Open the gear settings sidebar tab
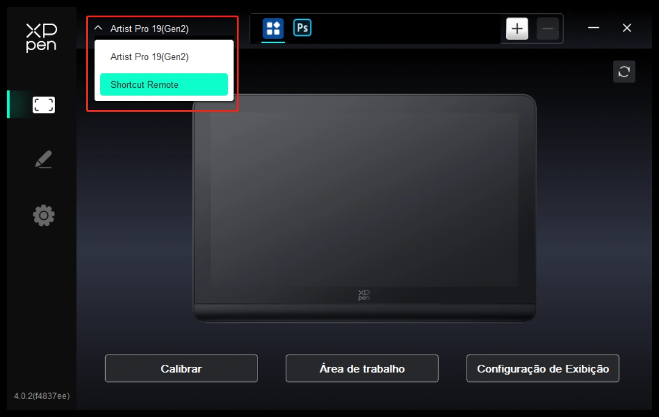The height and width of the screenshot is (417, 659). point(43,215)
